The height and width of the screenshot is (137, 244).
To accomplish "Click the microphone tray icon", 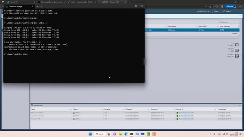I will pos(214,134).
